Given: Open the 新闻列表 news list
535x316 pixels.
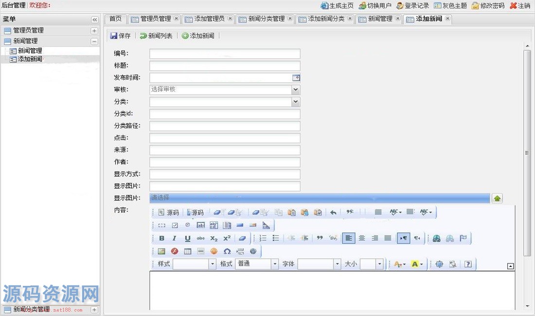Looking at the screenshot, I should [156, 36].
